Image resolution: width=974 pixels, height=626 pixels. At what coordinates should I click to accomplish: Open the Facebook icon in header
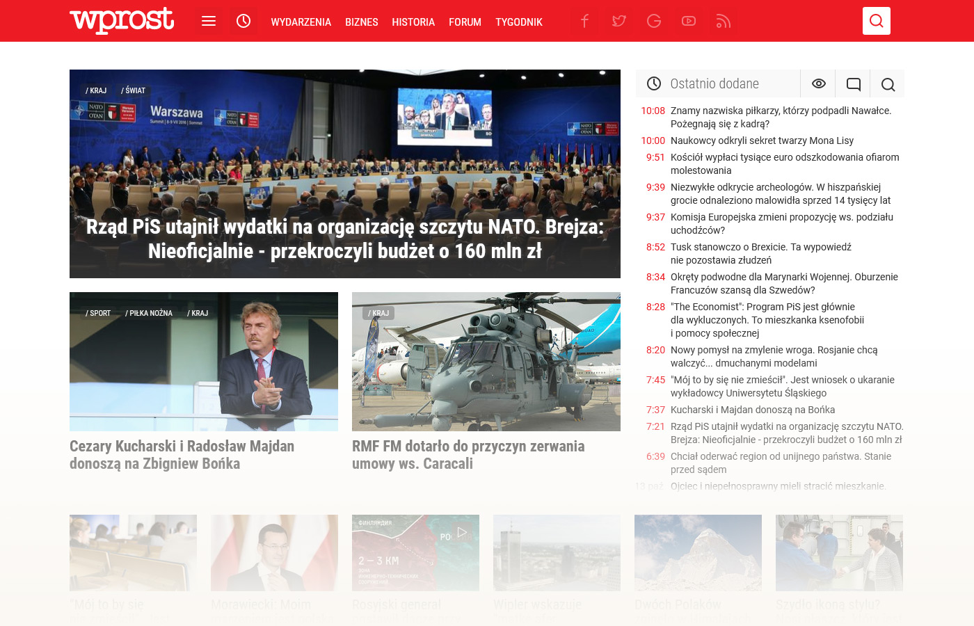584,21
